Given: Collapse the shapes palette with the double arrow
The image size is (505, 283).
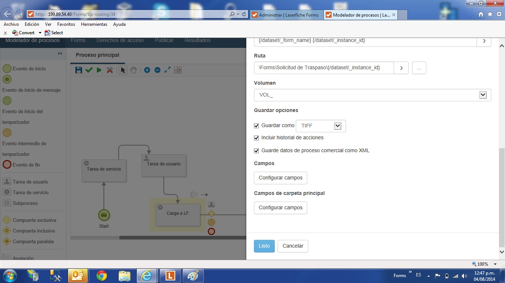Looking at the screenshot, I should click(x=60, y=54).
